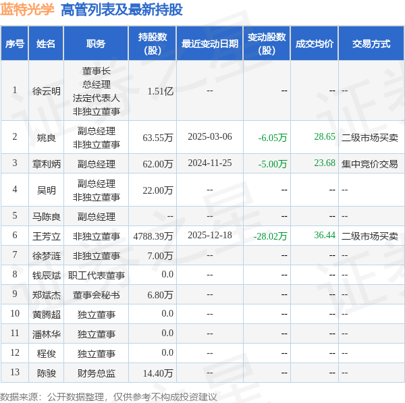Select 王芳立's holding 4788.39万
The height and width of the screenshot is (403, 405).
click(x=153, y=236)
